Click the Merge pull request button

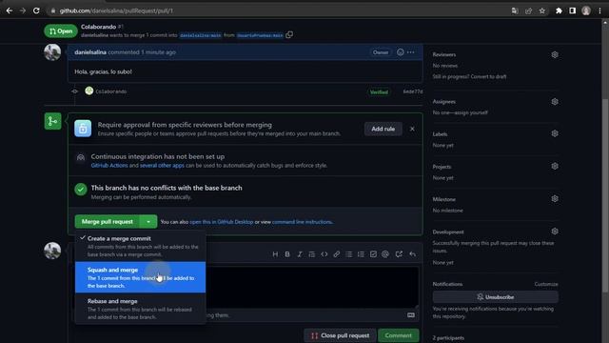(x=108, y=222)
